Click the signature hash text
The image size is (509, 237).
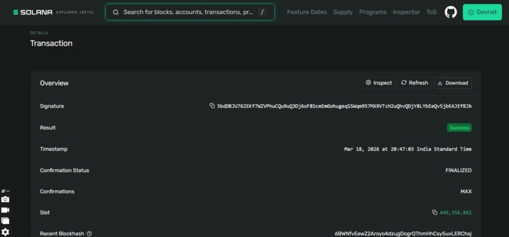pos(344,106)
